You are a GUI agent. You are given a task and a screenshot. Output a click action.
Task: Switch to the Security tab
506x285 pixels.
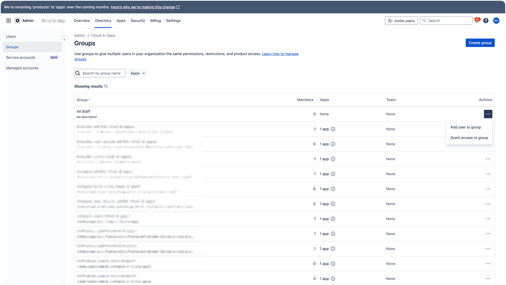click(x=138, y=21)
